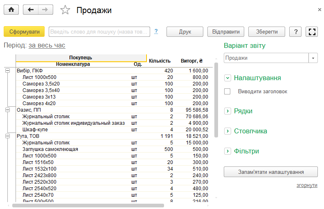Screen dimensions: 324x209
Task: Collapse settings via згорнути link
Action: pyautogui.click(x=307, y=185)
